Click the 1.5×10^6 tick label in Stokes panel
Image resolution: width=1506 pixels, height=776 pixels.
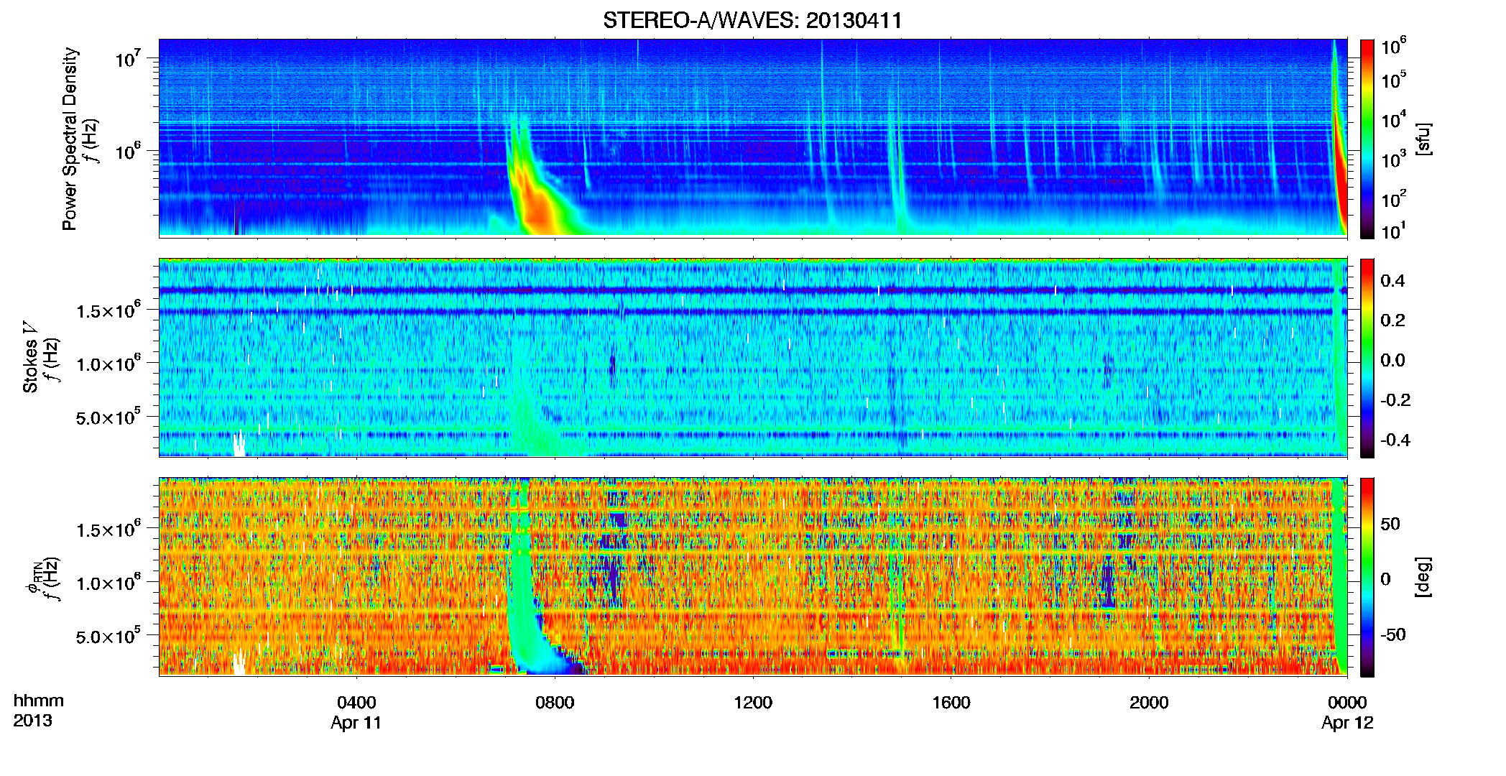pyautogui.click(x=108, y=310)
